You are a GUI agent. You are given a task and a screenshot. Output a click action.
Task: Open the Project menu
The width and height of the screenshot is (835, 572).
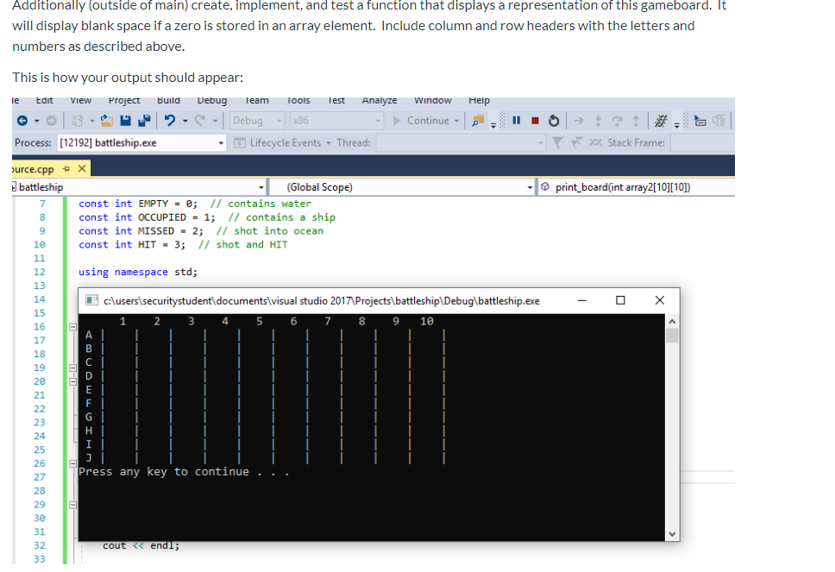click(x=124, y=101)
